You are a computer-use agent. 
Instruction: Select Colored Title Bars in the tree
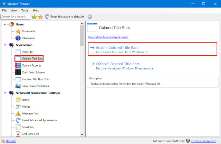click(32, 59)
